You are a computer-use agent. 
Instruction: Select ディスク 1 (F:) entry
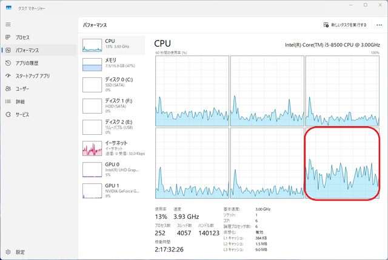(112, 106)
